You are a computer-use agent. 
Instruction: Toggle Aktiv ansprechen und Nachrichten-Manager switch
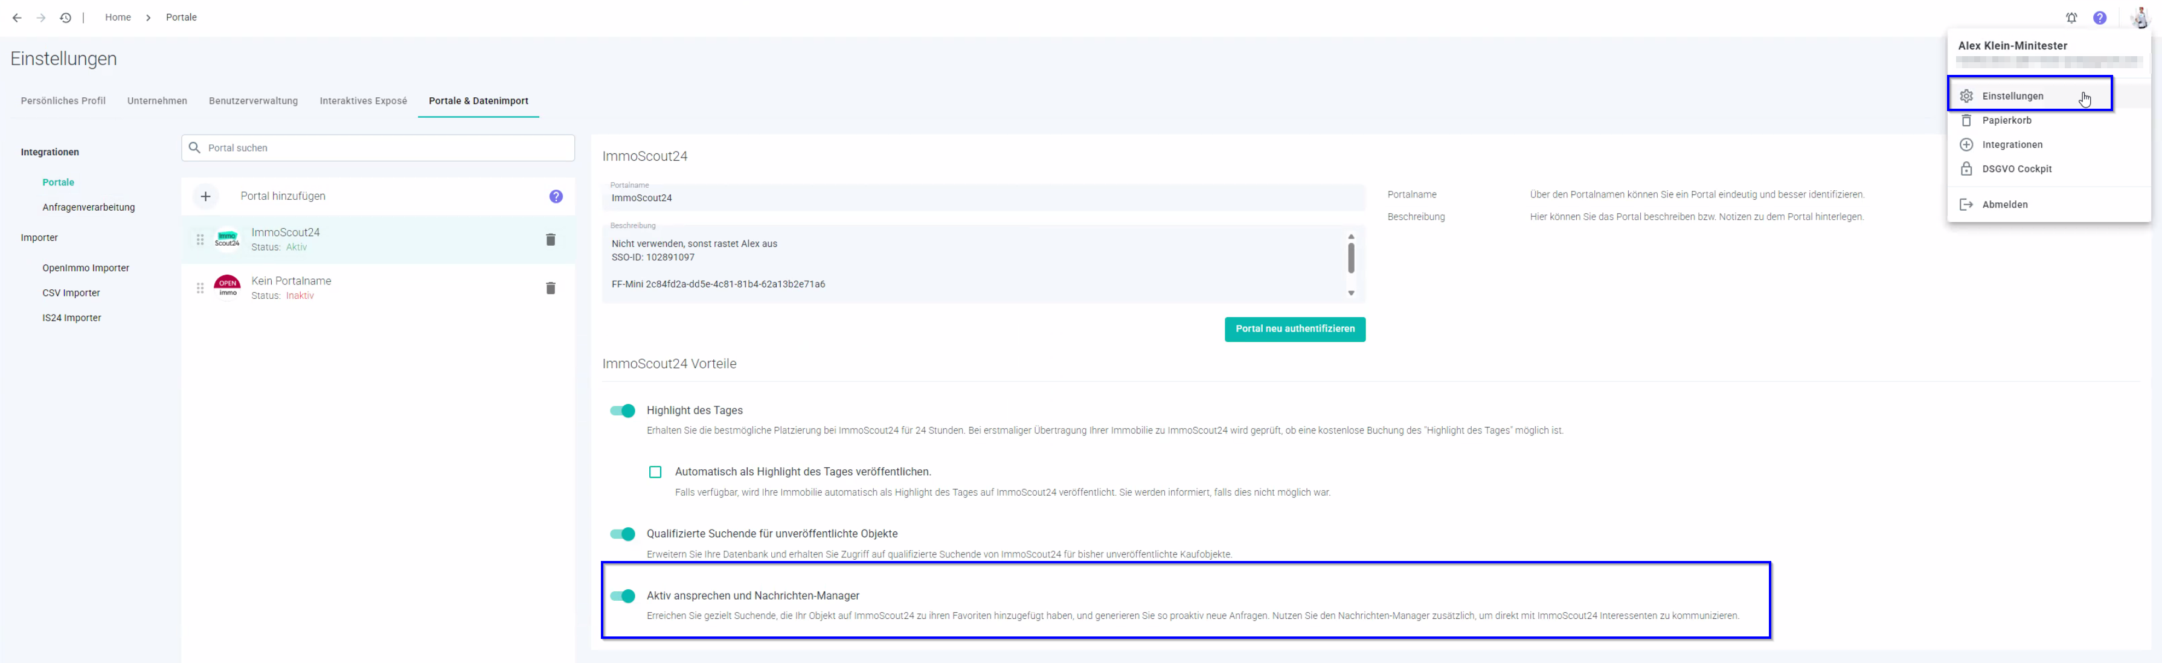623,597
